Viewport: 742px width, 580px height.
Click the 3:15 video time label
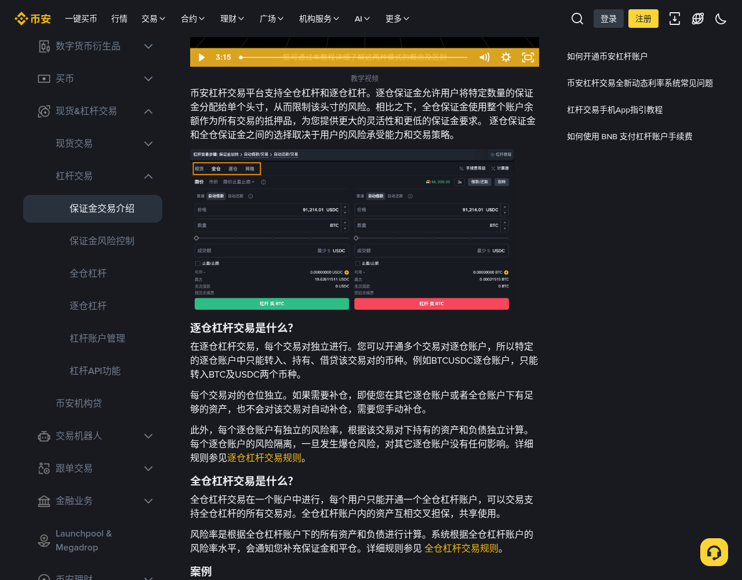(x=223, y=57)
